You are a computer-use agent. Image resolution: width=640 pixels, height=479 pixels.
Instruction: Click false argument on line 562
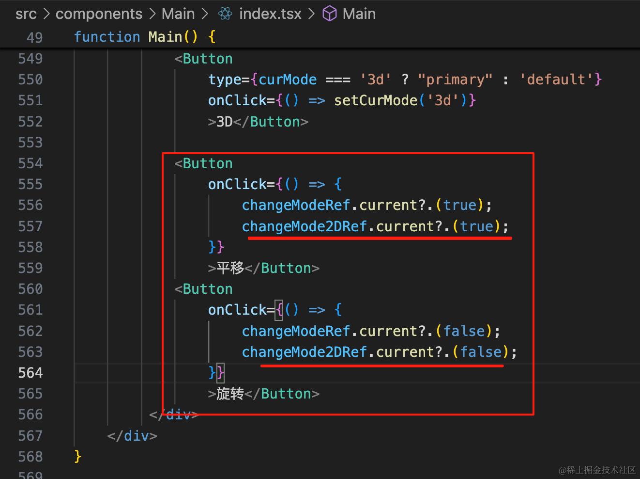coord(464,331)
